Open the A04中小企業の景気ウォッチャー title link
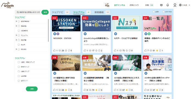This screenshot has height=99, width=192. (157, 79)
